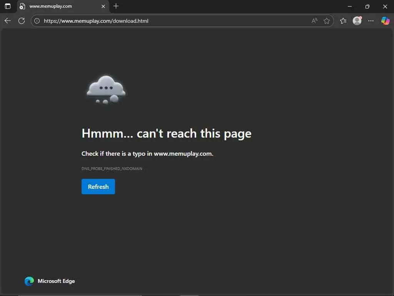Open the Favorites list icon
The image size is (394, 296).
point(343,21)
